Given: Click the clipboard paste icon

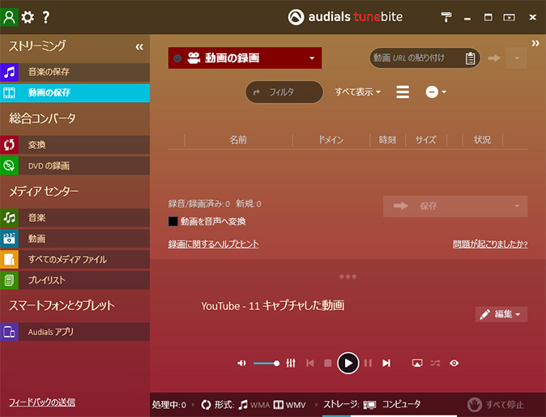Looking at the screenshot, I should coord(470,58).
